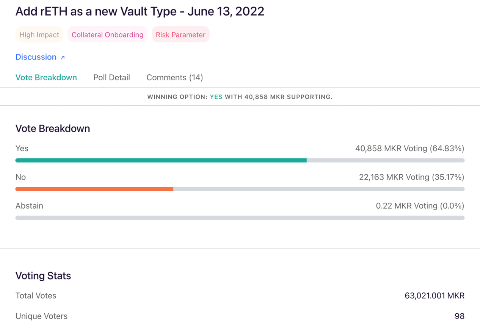Viewport: 480px width, 333px height.
Task: Click the Risk Parameter tag
Action: (180, 35)
